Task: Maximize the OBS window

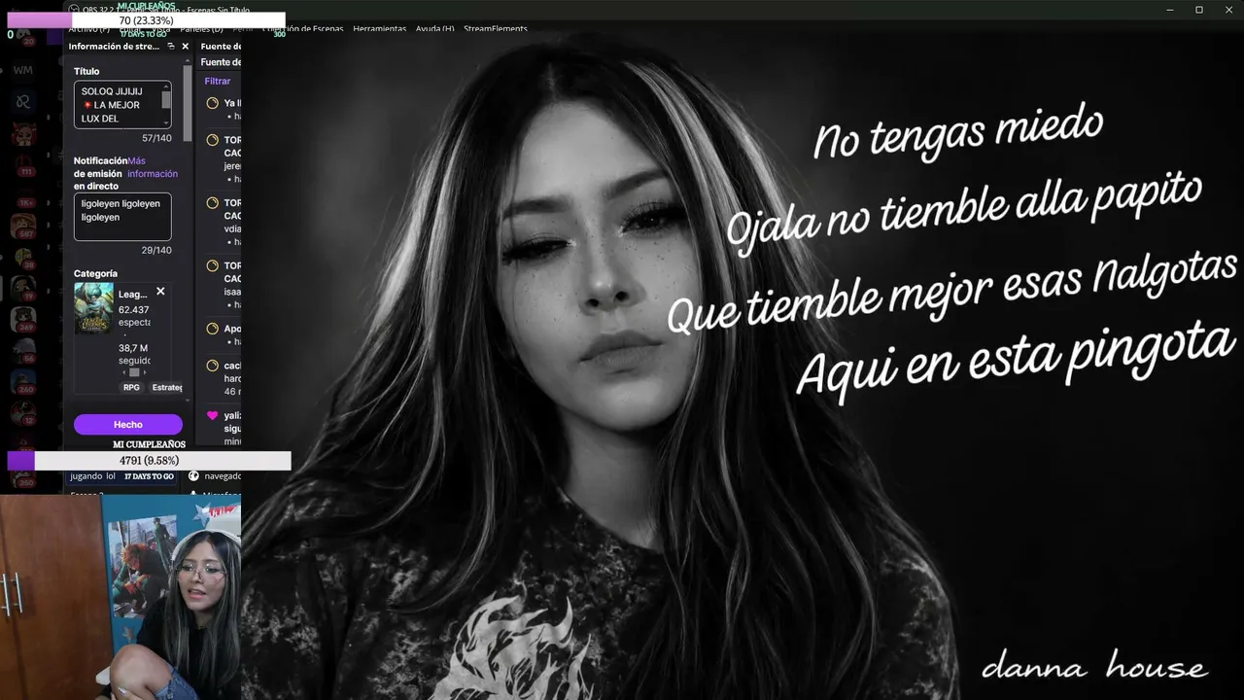Action: click(1199, 10)
